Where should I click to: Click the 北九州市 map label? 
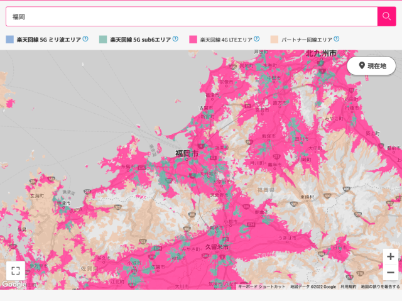(x=321, y=53)
